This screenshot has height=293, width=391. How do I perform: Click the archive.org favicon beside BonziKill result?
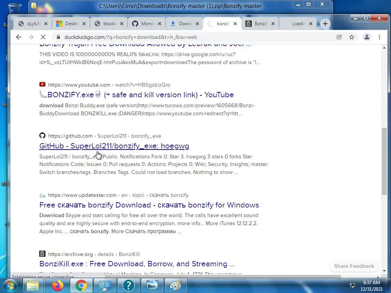point(42,254)
